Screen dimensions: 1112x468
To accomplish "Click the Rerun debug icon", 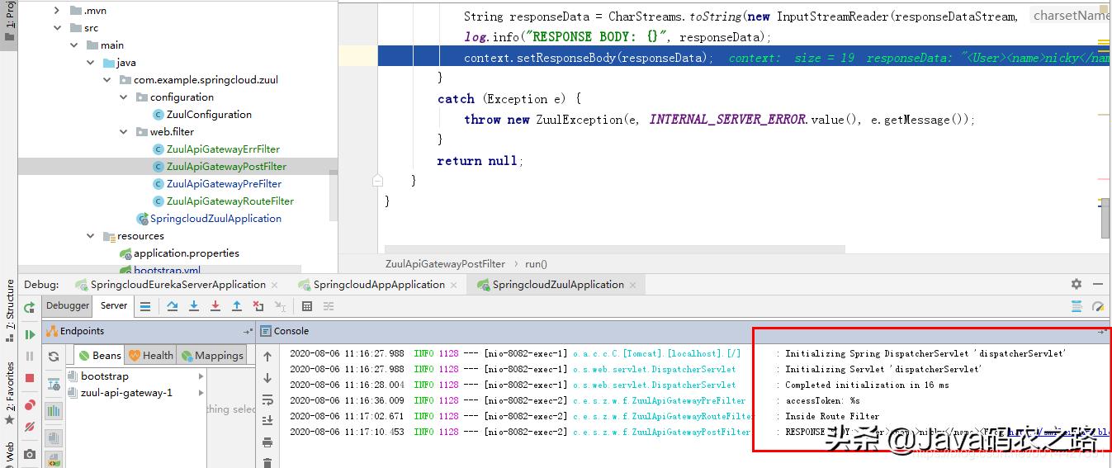I will [30, 307].
